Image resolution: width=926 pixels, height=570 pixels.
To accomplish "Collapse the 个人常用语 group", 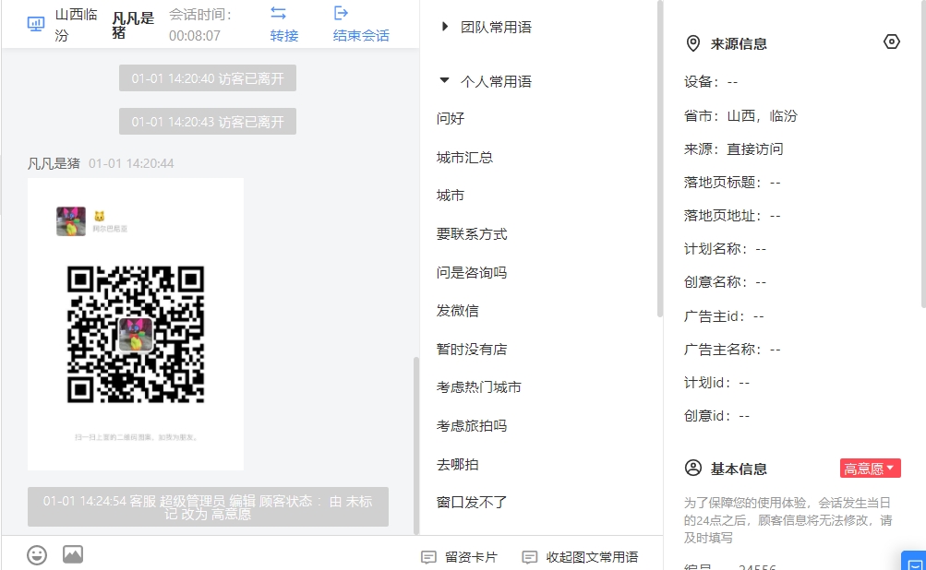I will click(445, 80).
